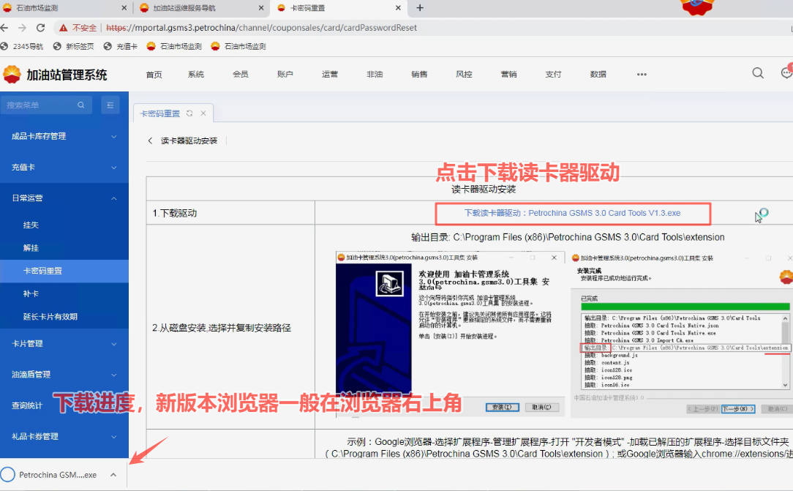This screenshot has height=491, width=793.
Task: Close the 卡密码重置 page tab with its X icon
Action: 203,113
